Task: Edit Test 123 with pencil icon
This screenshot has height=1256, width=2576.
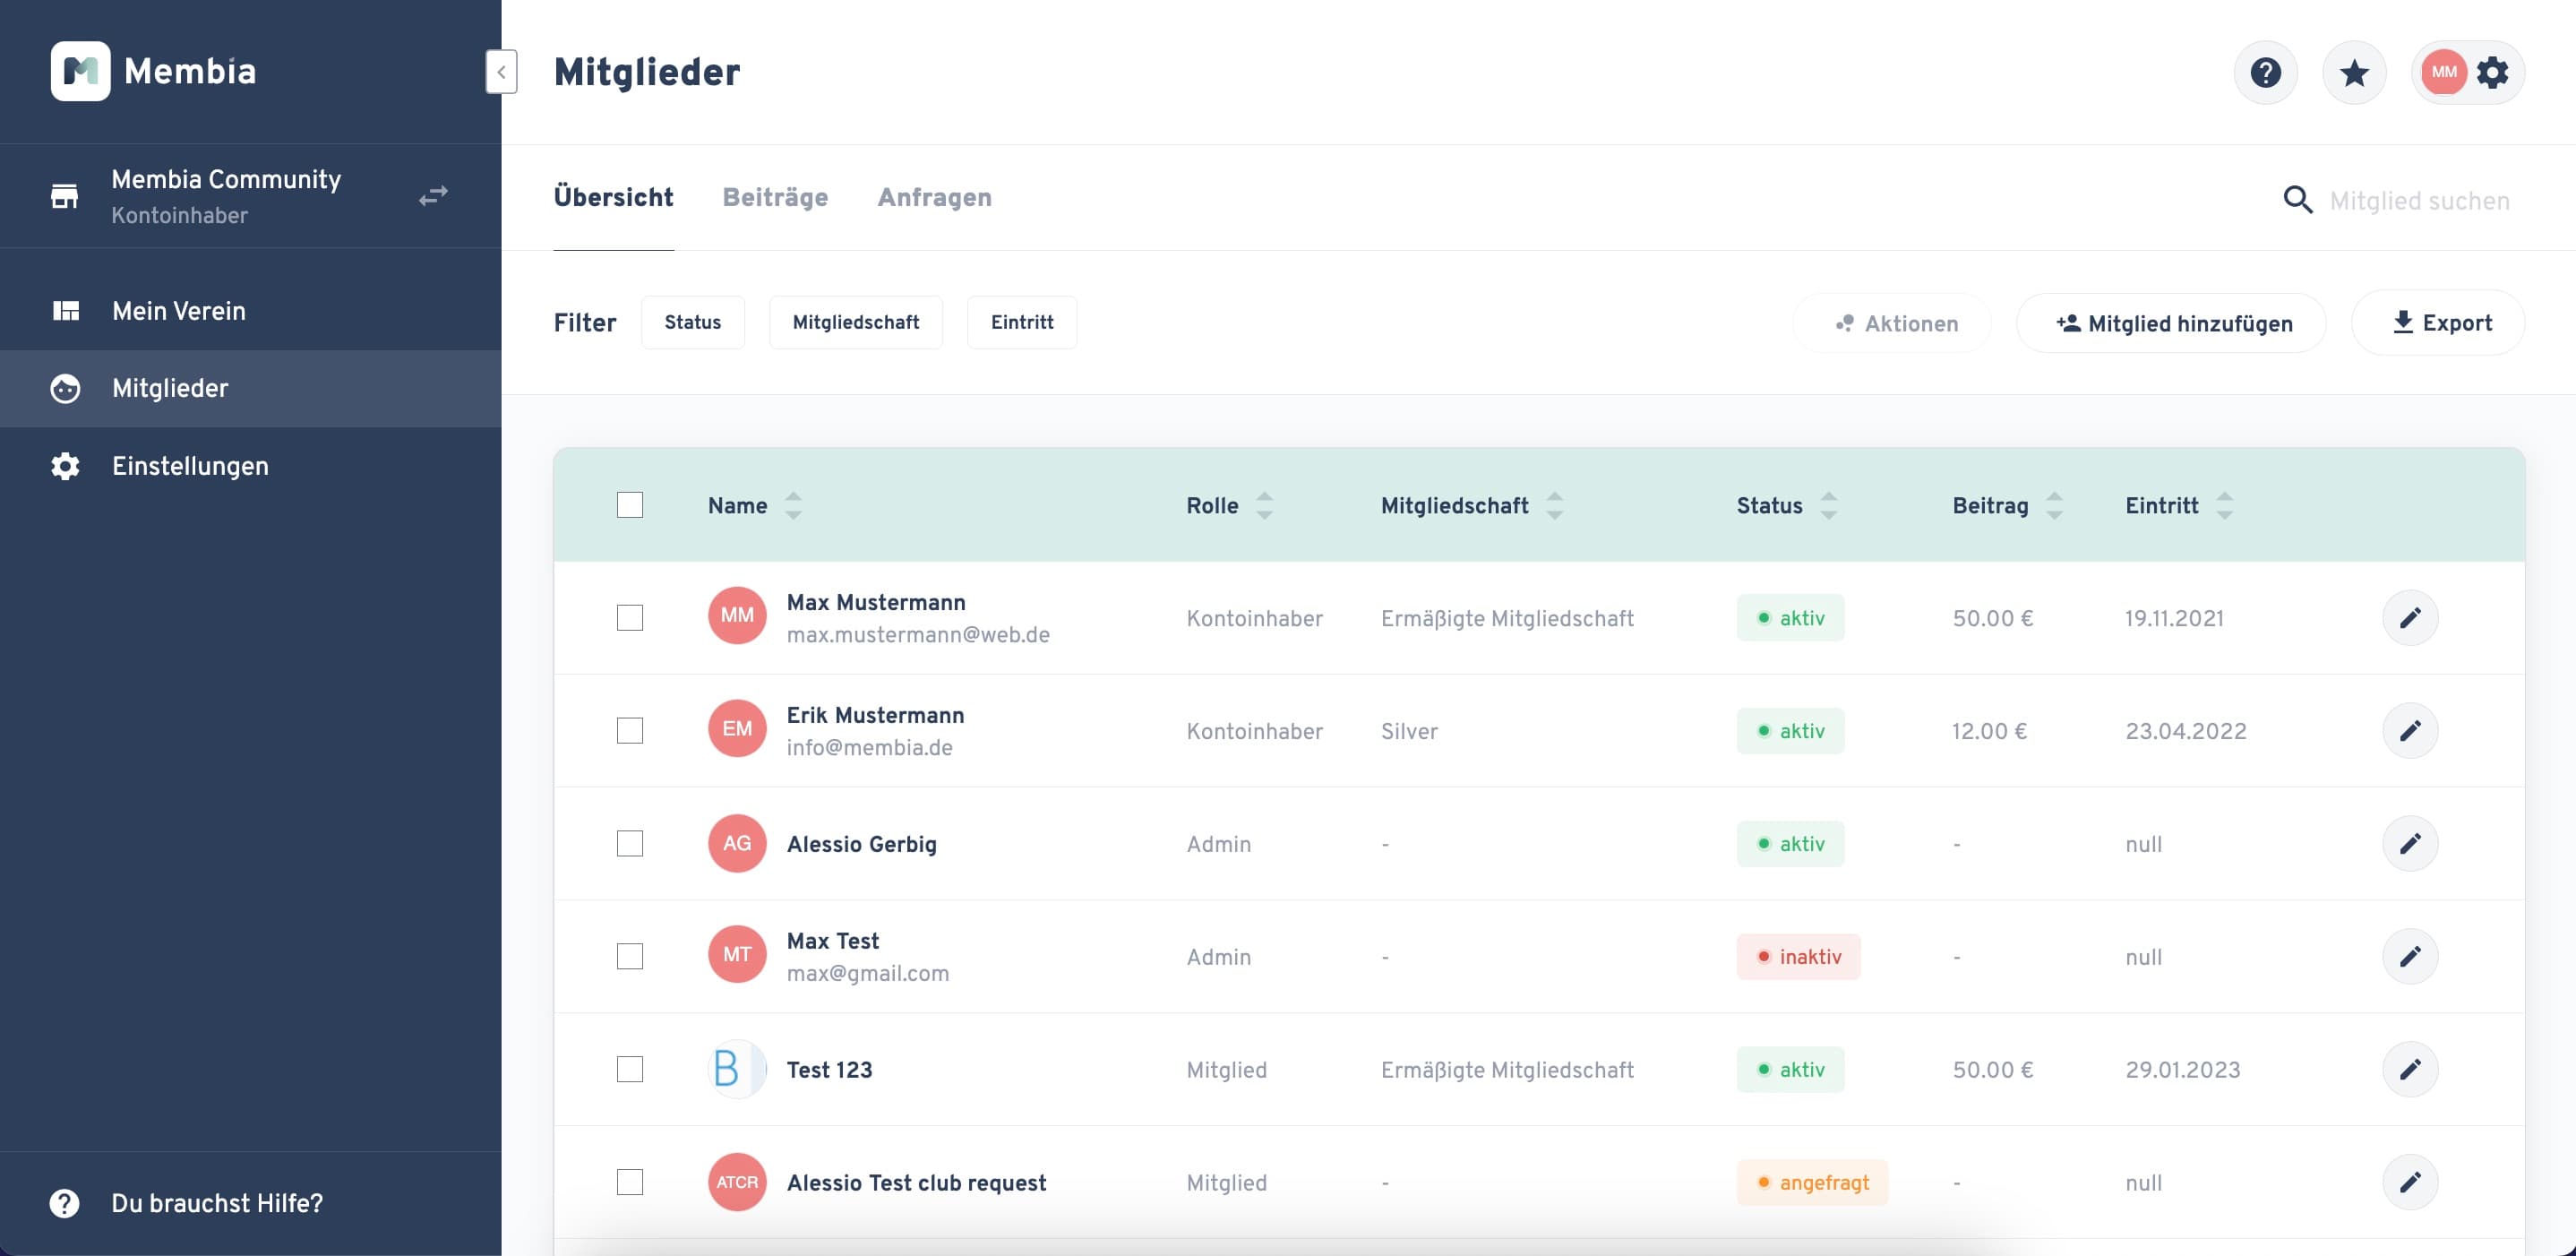Action: click(2410, 1070)
